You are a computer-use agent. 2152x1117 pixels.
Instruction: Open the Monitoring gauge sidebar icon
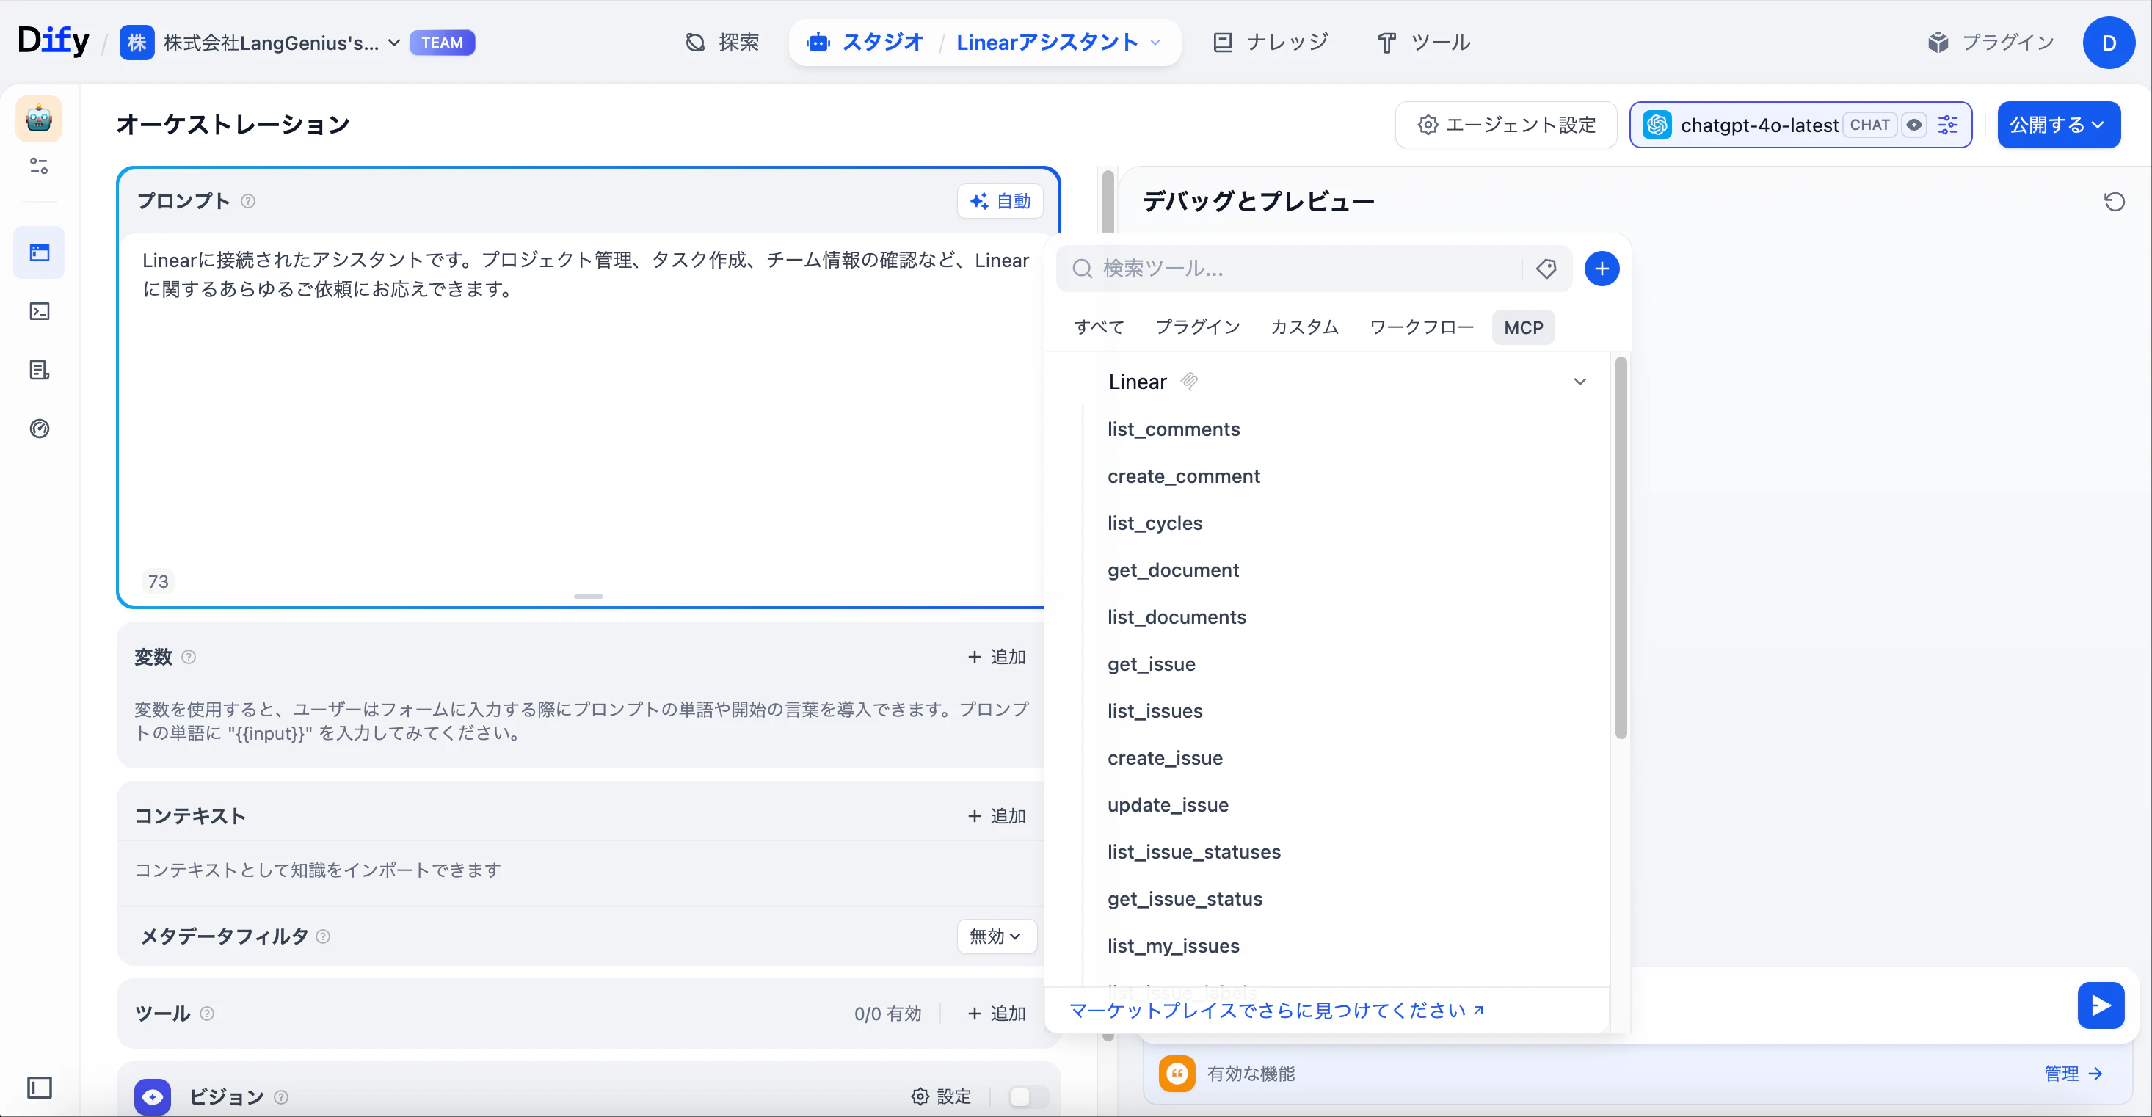click(x=39, y=429)
